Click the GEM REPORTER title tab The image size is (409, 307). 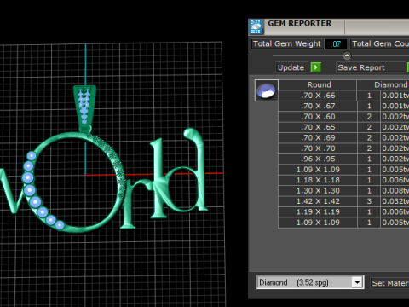tap(300, 23)
